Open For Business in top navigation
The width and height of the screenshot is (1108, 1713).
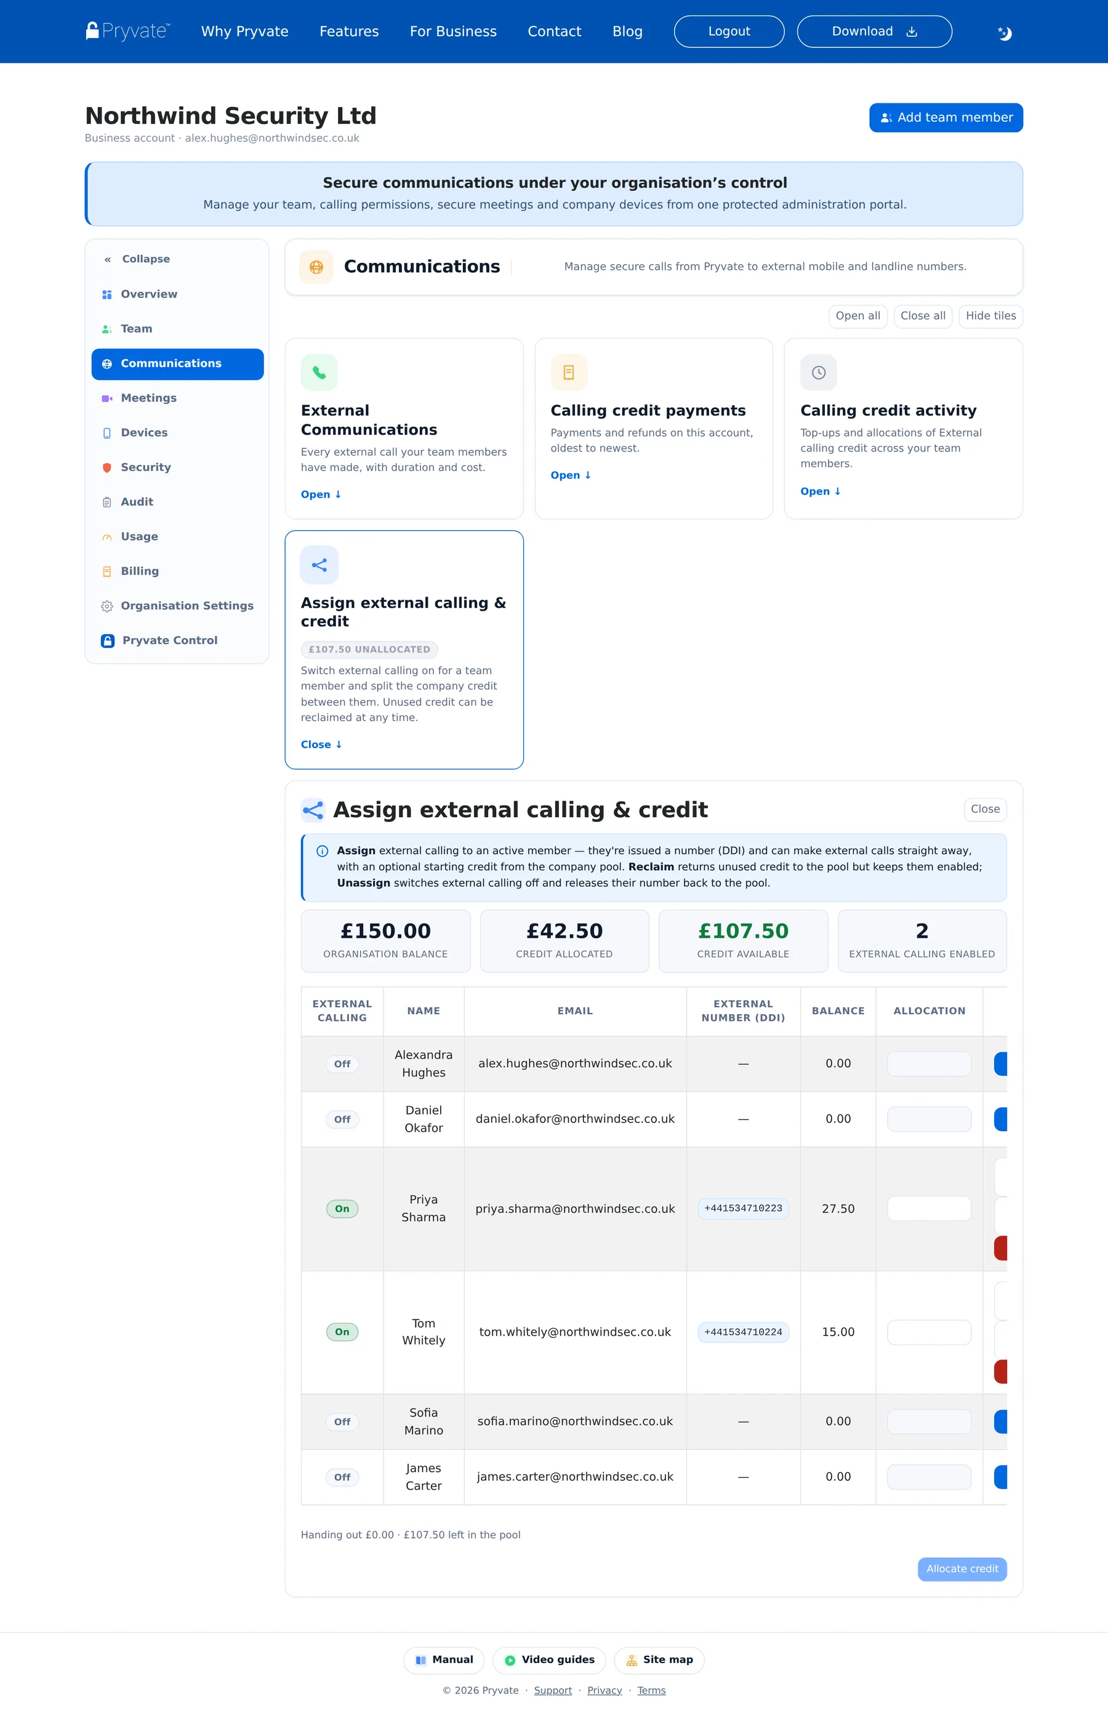tap(453, 31)
